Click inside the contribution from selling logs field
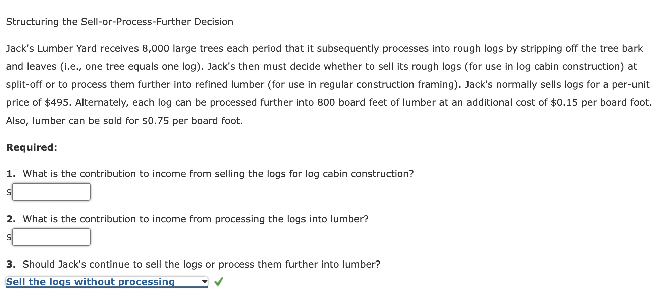The height and width of the screenshot is (298, 660). click(x=51, y=192)
